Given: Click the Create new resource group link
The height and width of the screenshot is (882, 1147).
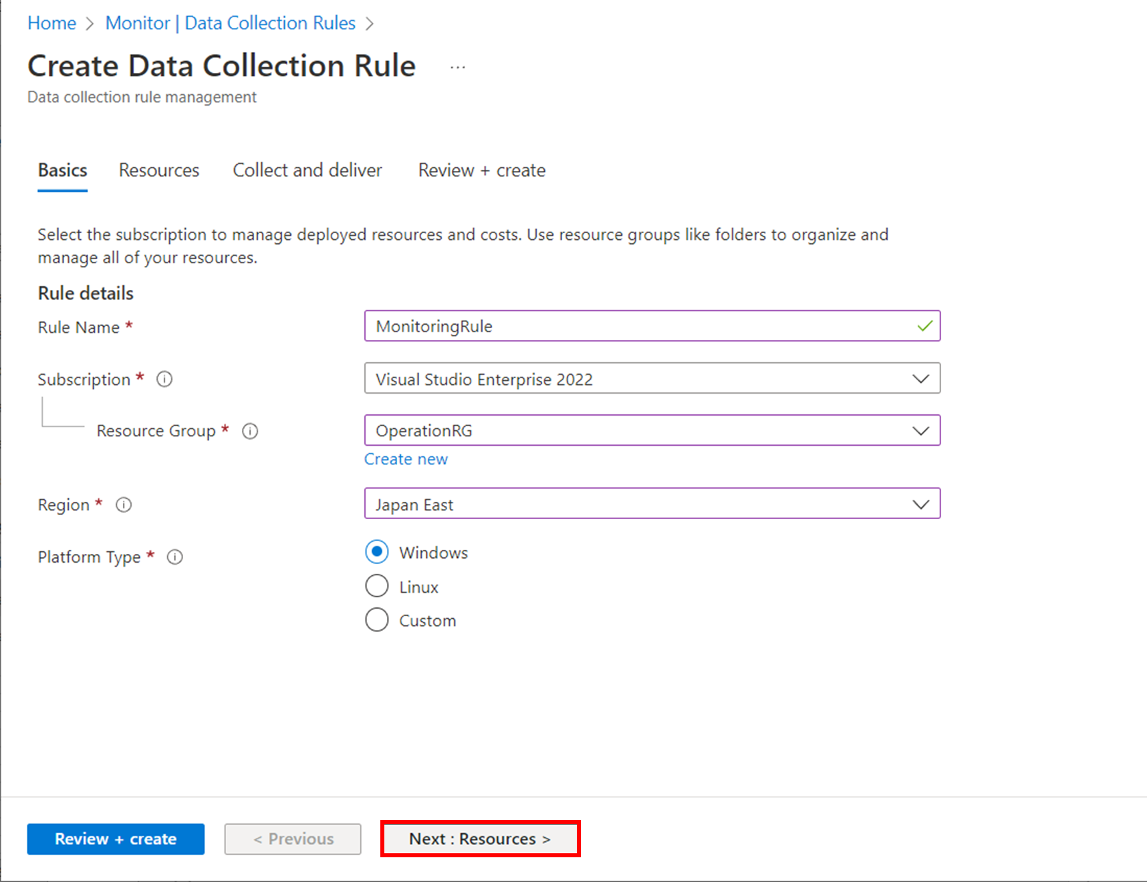Looking at the screenshot, I should tap(406, 459).
